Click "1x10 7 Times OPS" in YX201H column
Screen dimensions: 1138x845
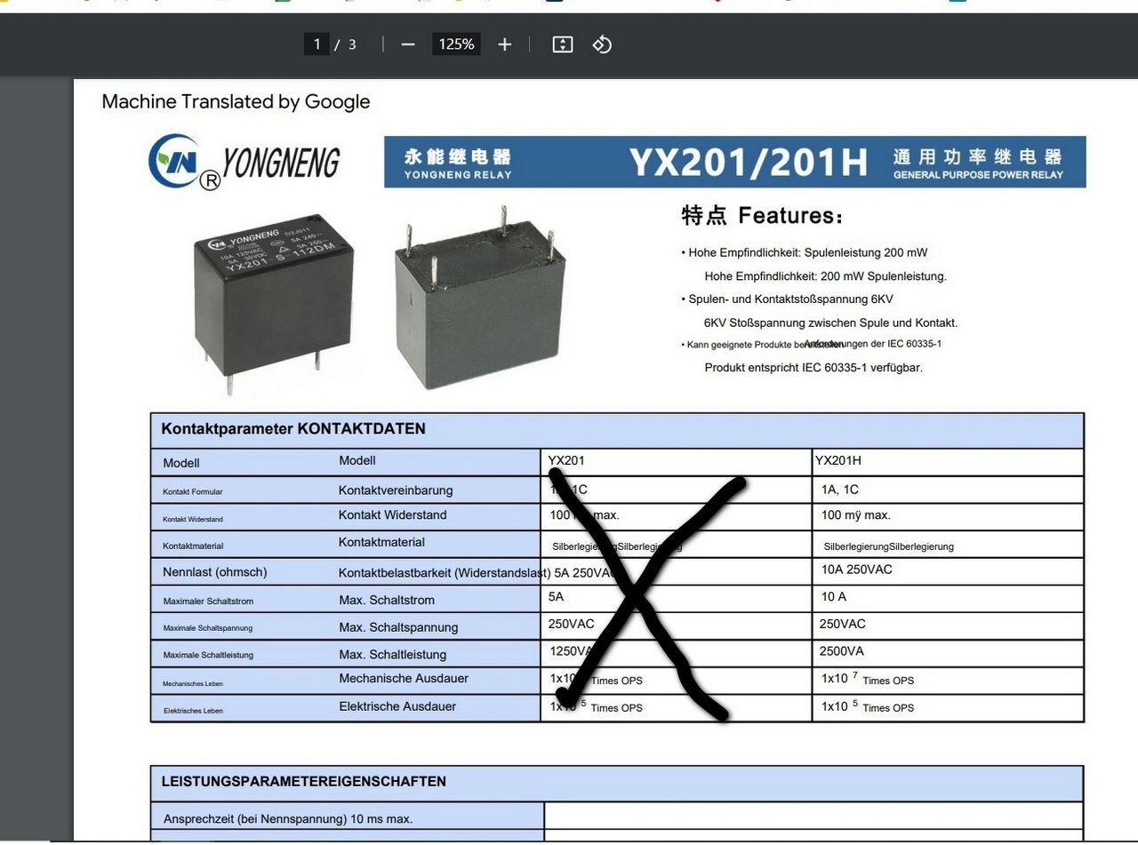click(x=868, y=680)
